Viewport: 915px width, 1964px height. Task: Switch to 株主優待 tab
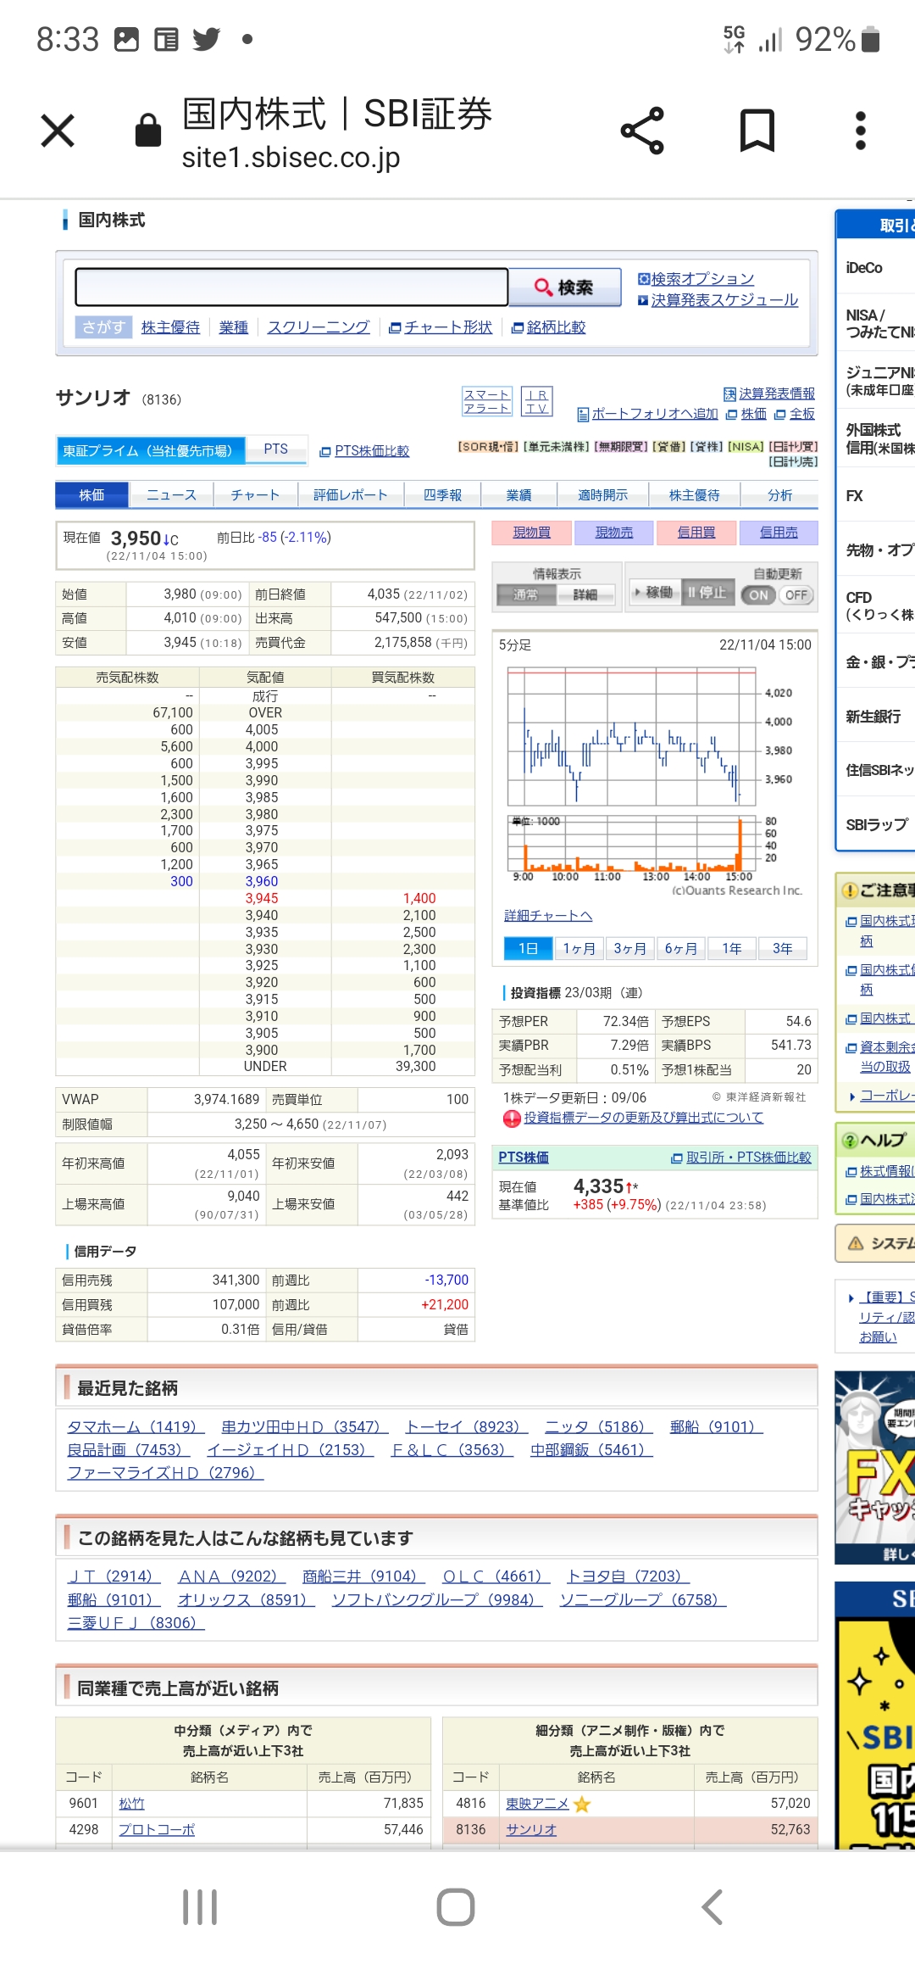coord(694,495)
